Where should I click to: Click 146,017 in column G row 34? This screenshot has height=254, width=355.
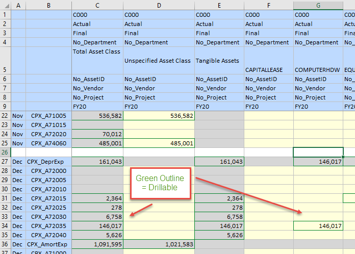pyautogui.click(x=318, y=226)
